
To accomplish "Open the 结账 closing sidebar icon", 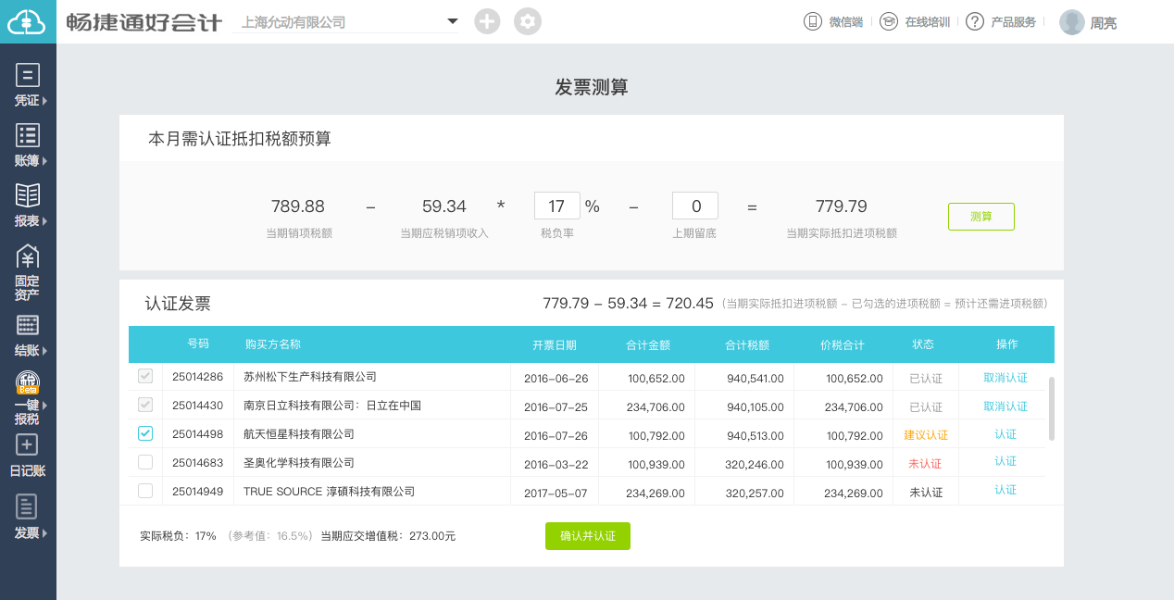I will point(28,326).
